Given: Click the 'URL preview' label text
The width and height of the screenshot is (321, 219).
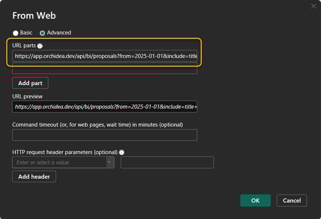Looking at the screenshot, I should click(x=27, y=96).
